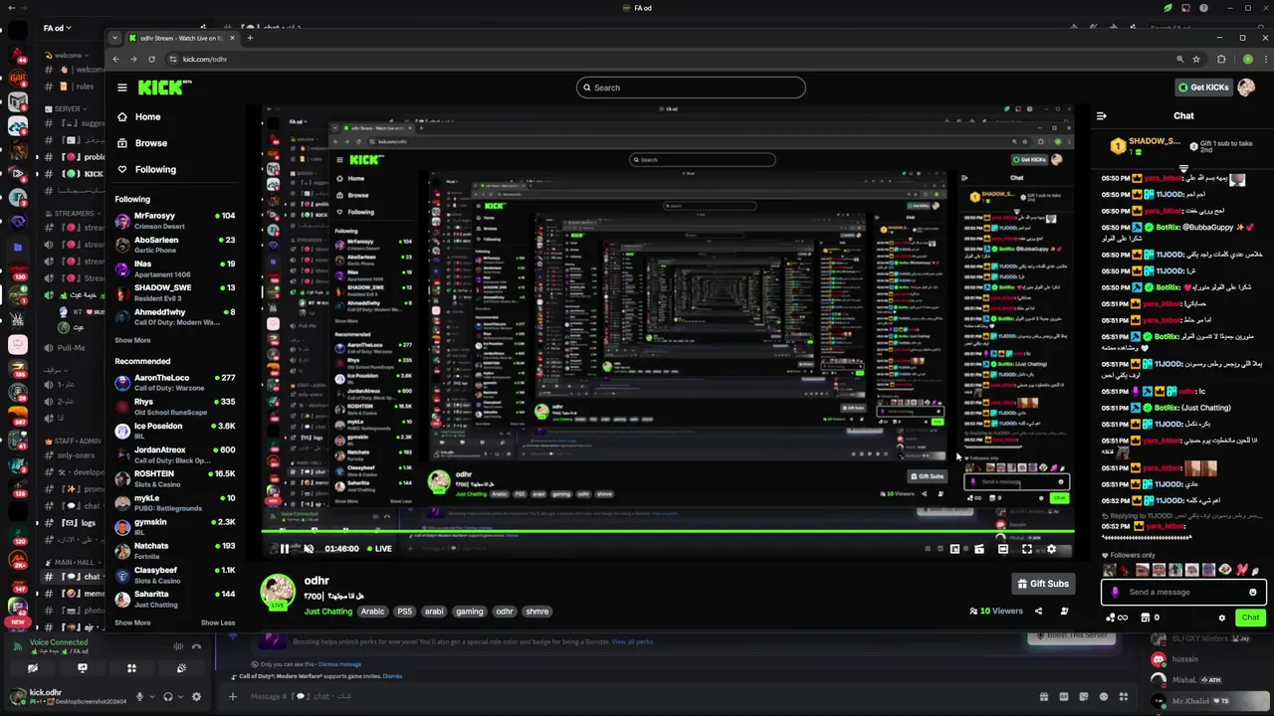Open the rules channel in Discord

click(76, 87)
